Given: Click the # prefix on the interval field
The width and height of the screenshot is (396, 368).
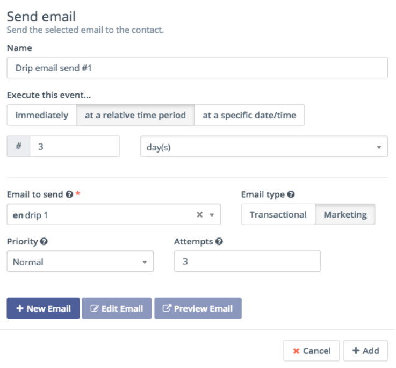Looking at the screenshot, I should 18,146.
